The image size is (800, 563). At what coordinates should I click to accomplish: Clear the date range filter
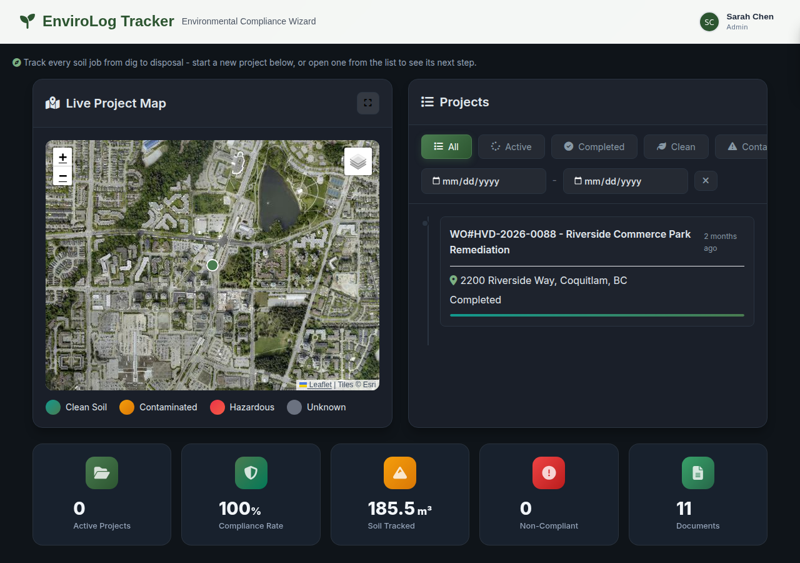706,181
